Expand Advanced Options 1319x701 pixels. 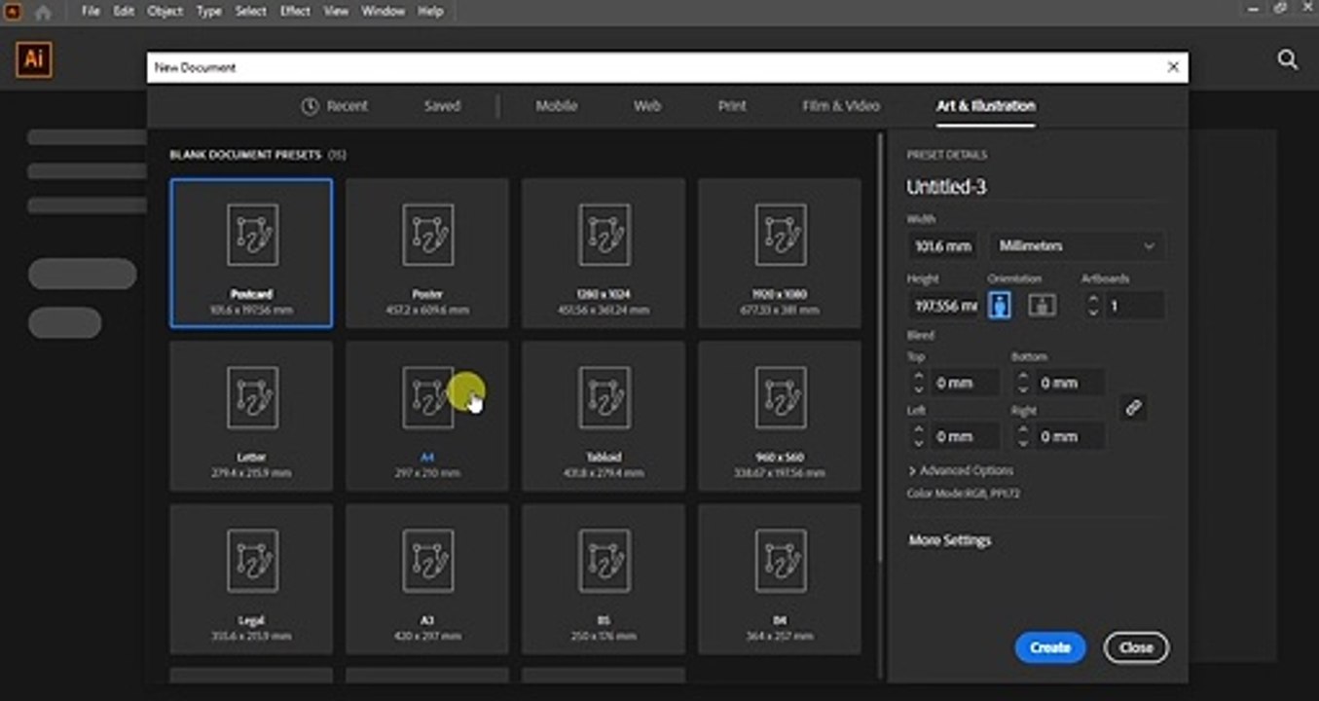[961, 470]
